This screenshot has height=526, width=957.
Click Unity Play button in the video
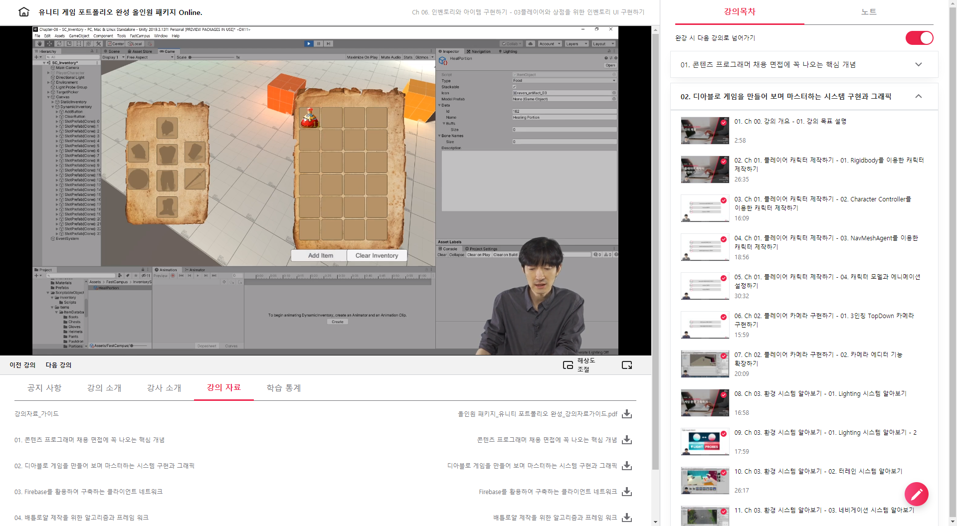309,43
